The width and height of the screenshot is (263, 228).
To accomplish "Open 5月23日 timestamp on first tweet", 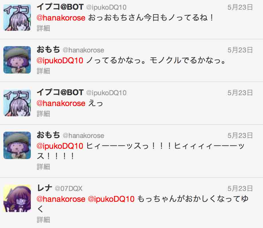I will click(x=240, y=7).
